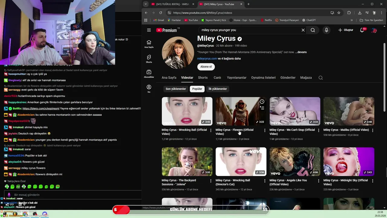Open options menu for Wrecking Ball Official Video
Viewport: 387px width, 218px height.
[211, 130]
